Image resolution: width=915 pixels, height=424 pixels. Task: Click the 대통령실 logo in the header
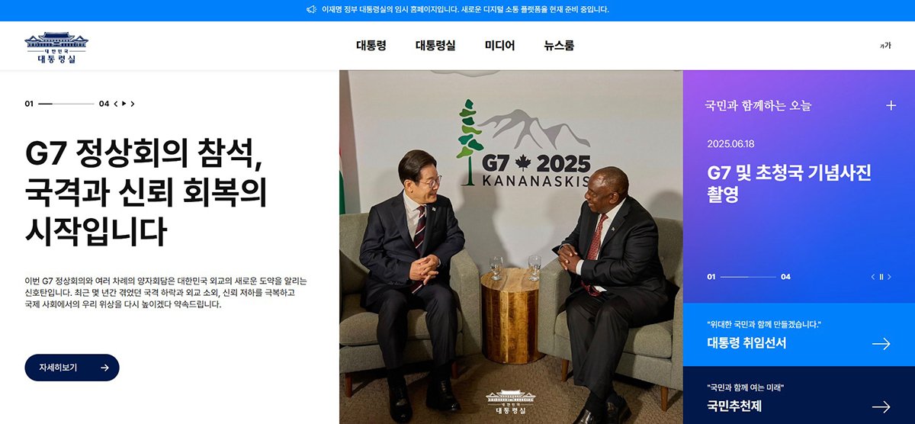(x=56, y=48)
